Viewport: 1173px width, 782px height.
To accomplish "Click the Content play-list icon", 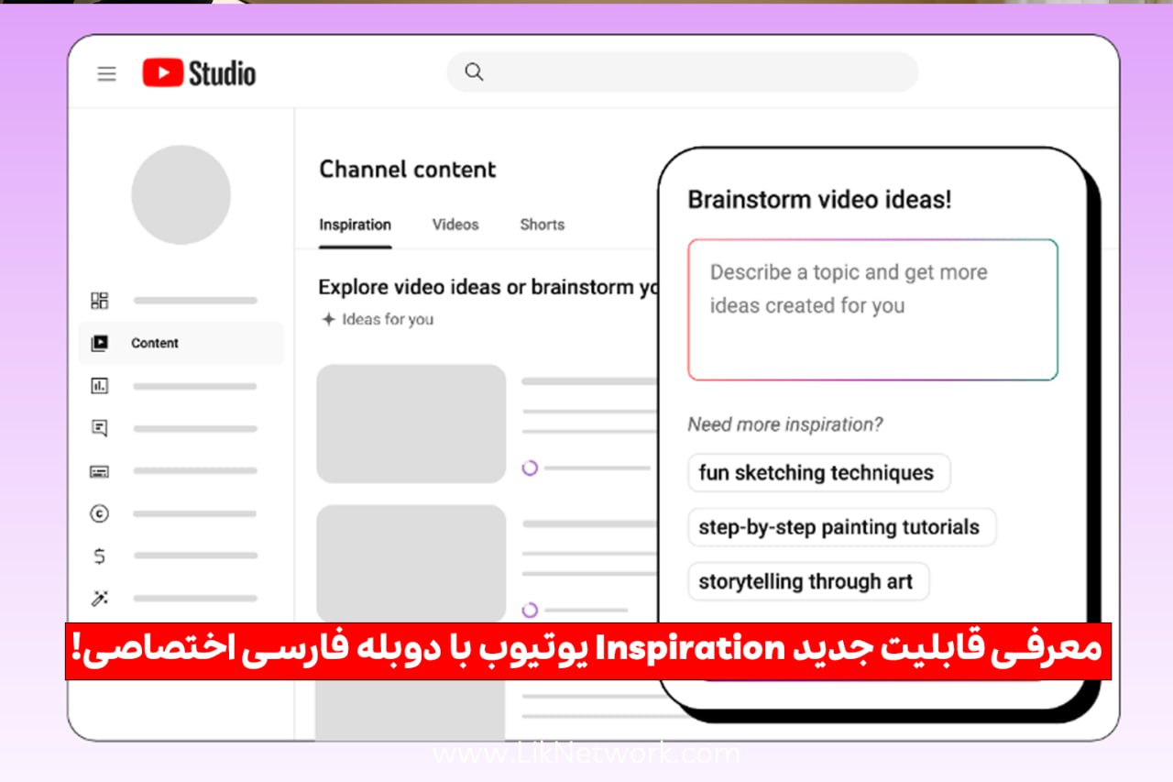I will (x=99, y=343).
